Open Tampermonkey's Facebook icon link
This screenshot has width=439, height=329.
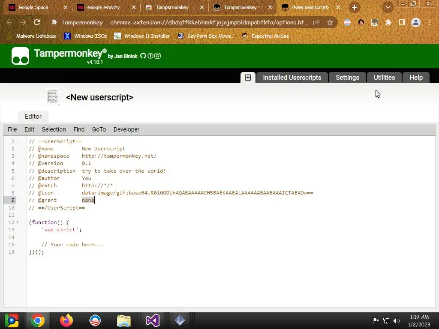pos(150,56)
